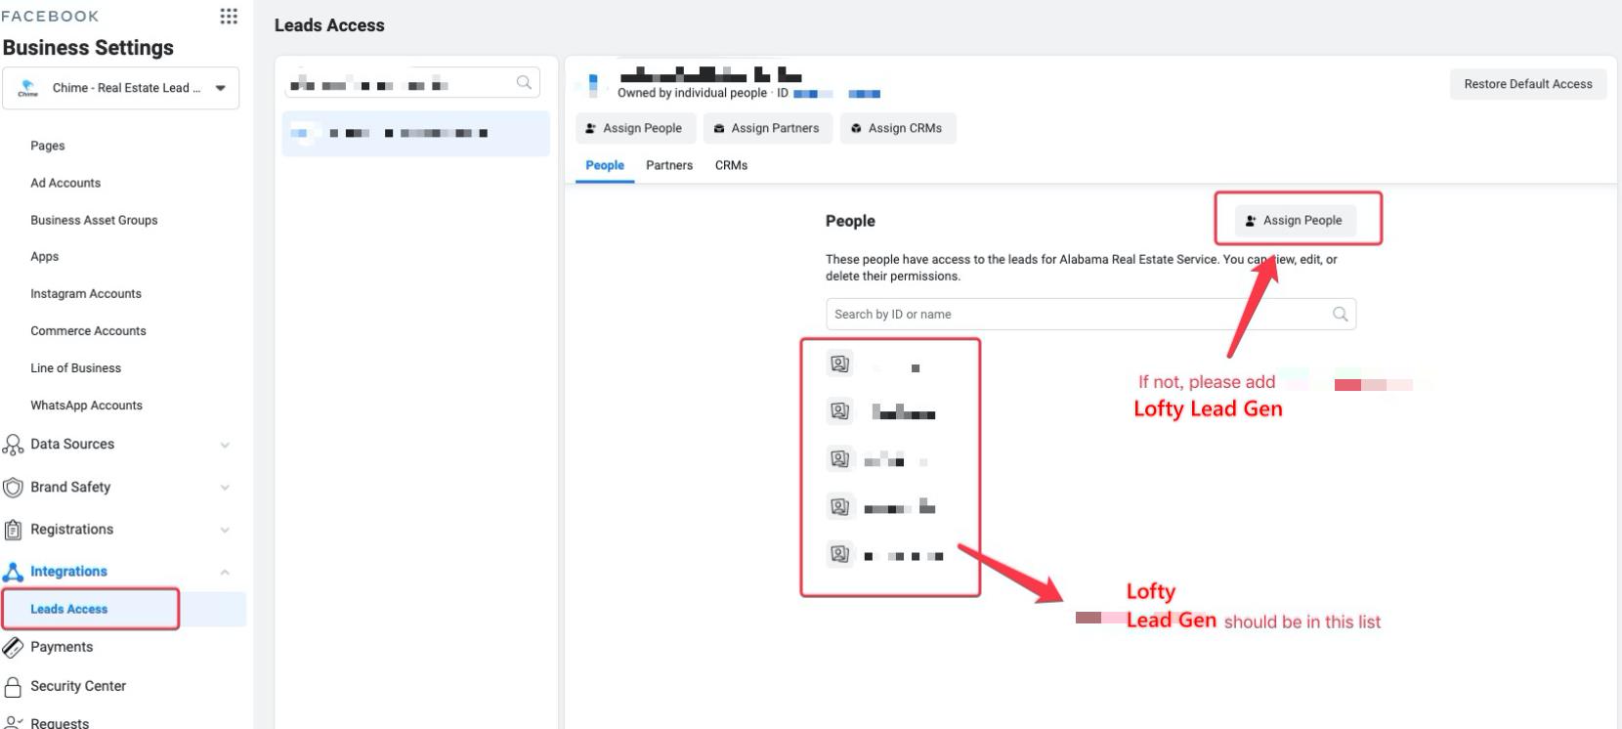Click Assign People in the top toolbar

coord(635,128)
